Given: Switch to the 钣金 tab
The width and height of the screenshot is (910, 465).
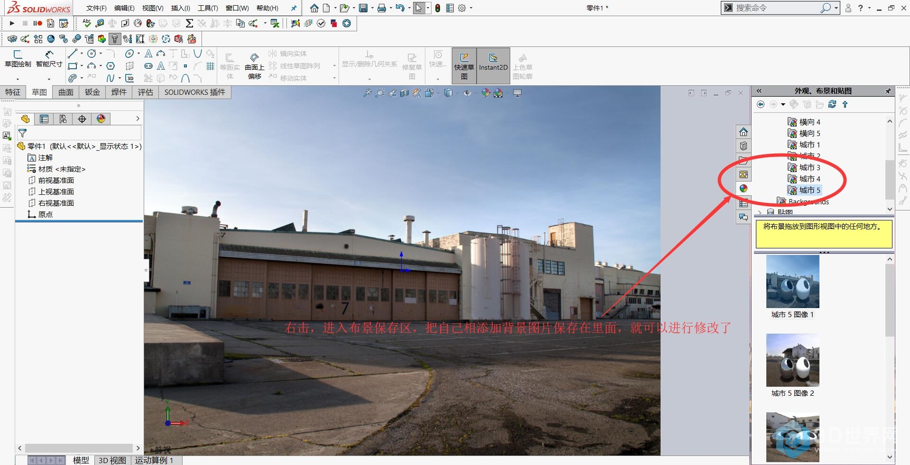Looking at the screenshot, I should click(92, 92).
